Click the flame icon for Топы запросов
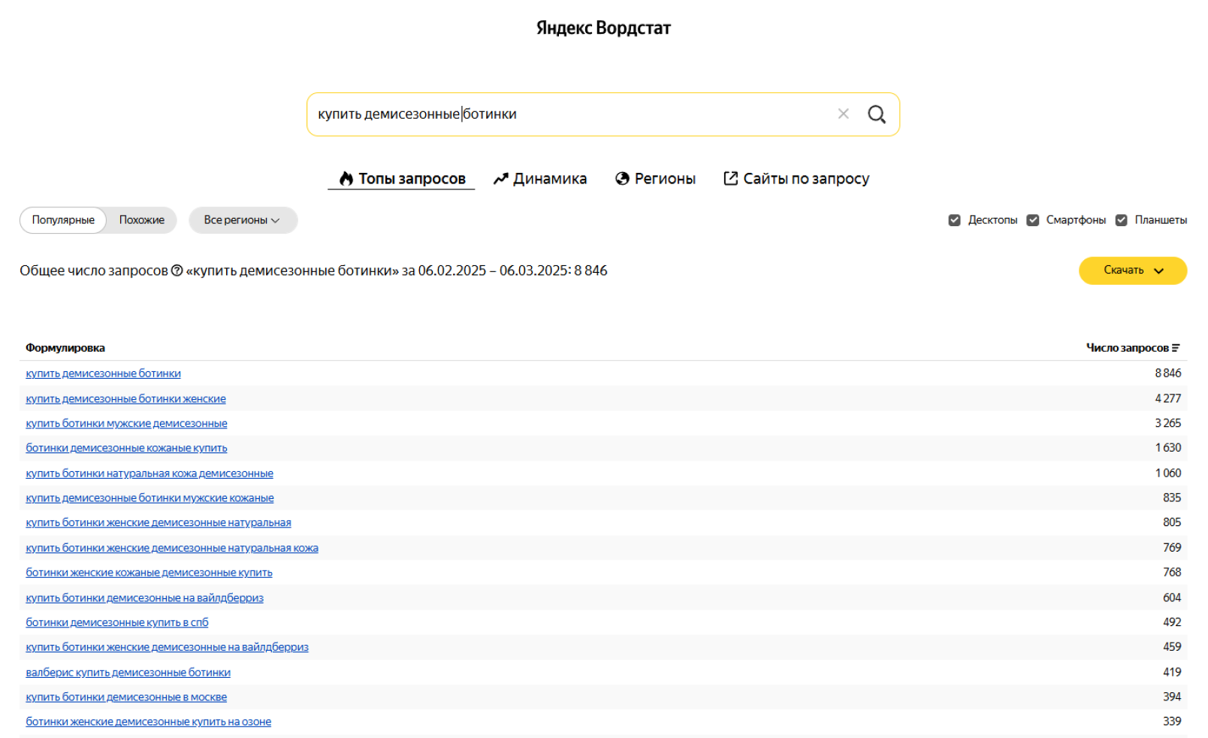1208x738 pixels. (x=346, y=179)
